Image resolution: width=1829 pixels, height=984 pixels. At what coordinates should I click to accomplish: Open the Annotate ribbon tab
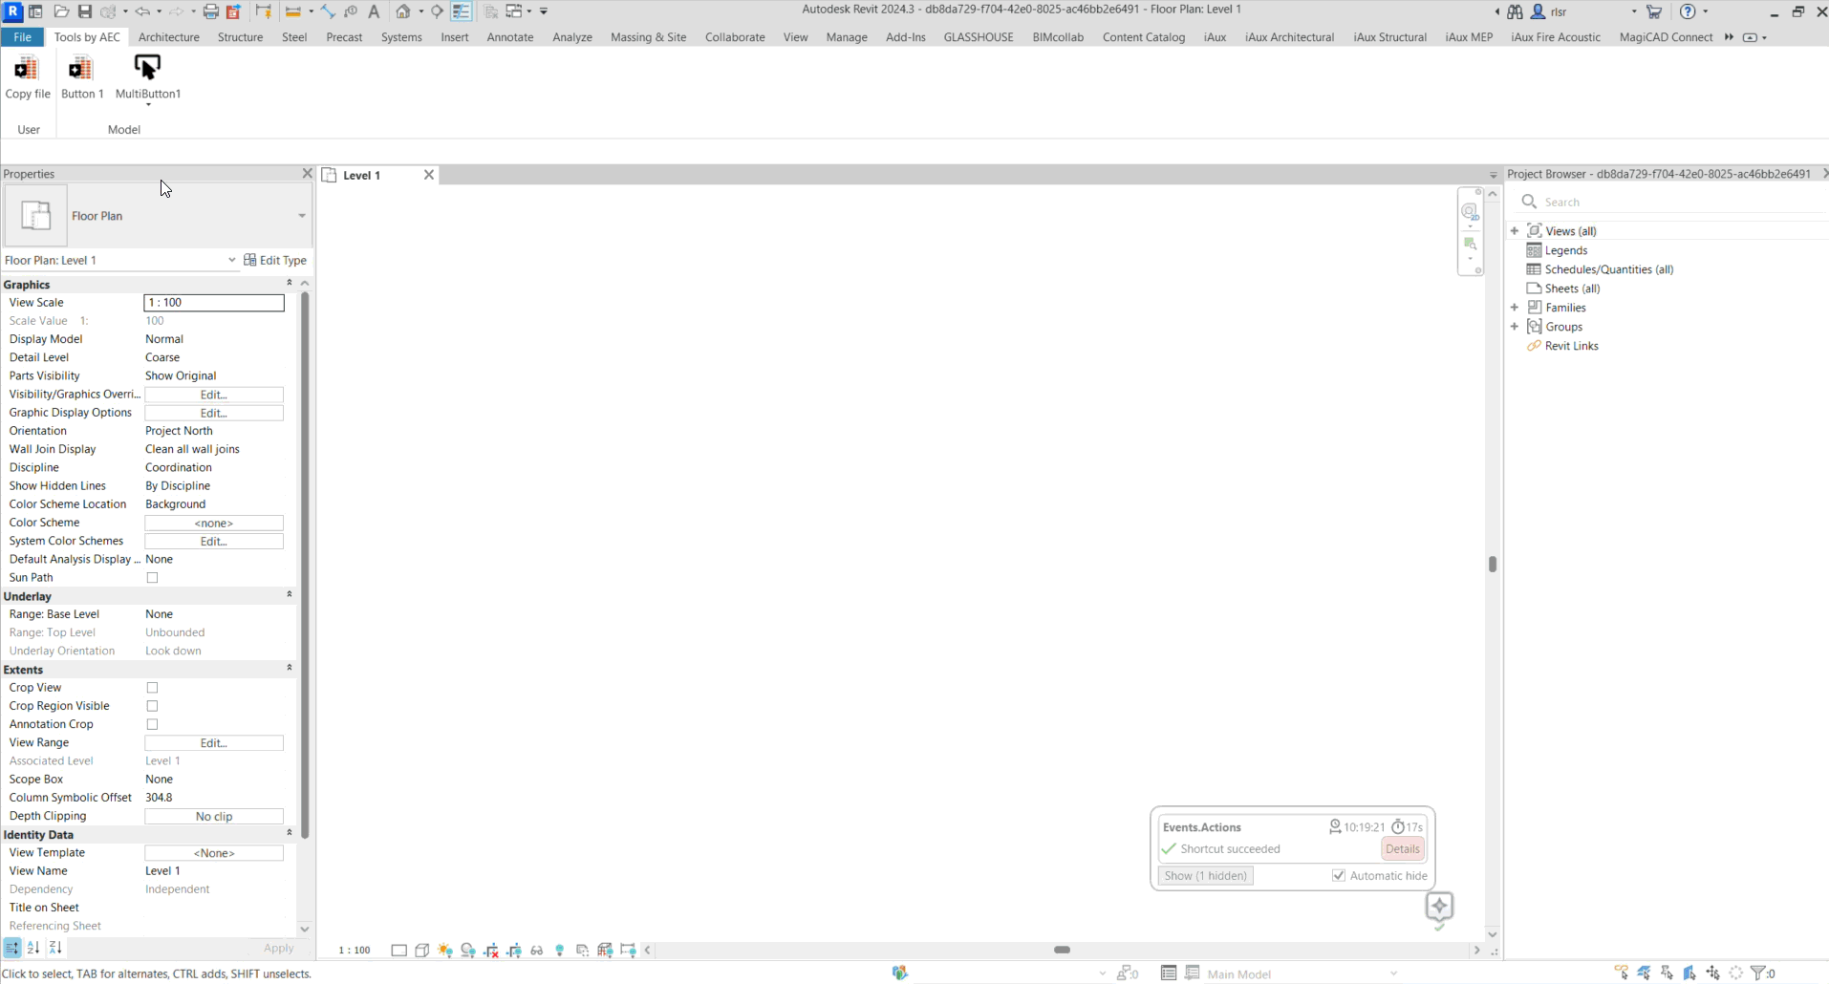coord(510,36)
